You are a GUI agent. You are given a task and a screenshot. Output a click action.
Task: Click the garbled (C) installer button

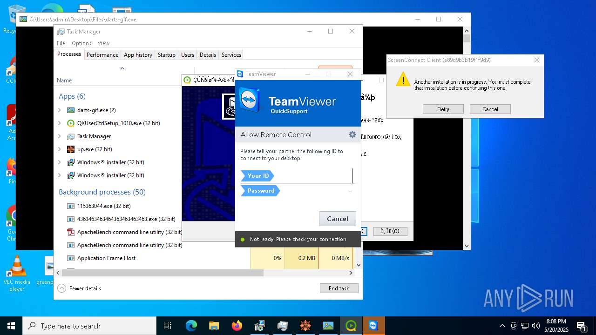[390, 231]
